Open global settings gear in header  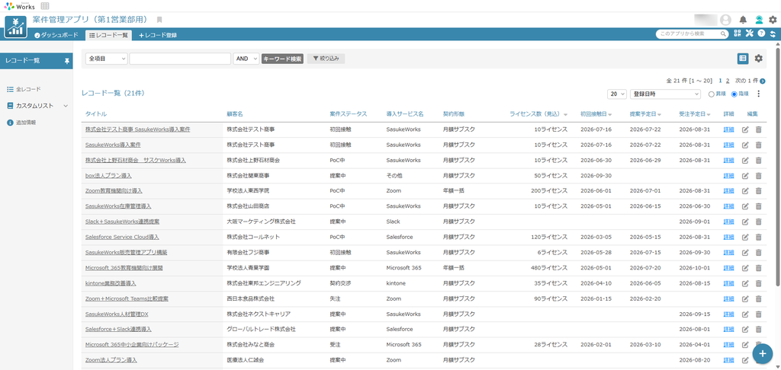(773, 20)
